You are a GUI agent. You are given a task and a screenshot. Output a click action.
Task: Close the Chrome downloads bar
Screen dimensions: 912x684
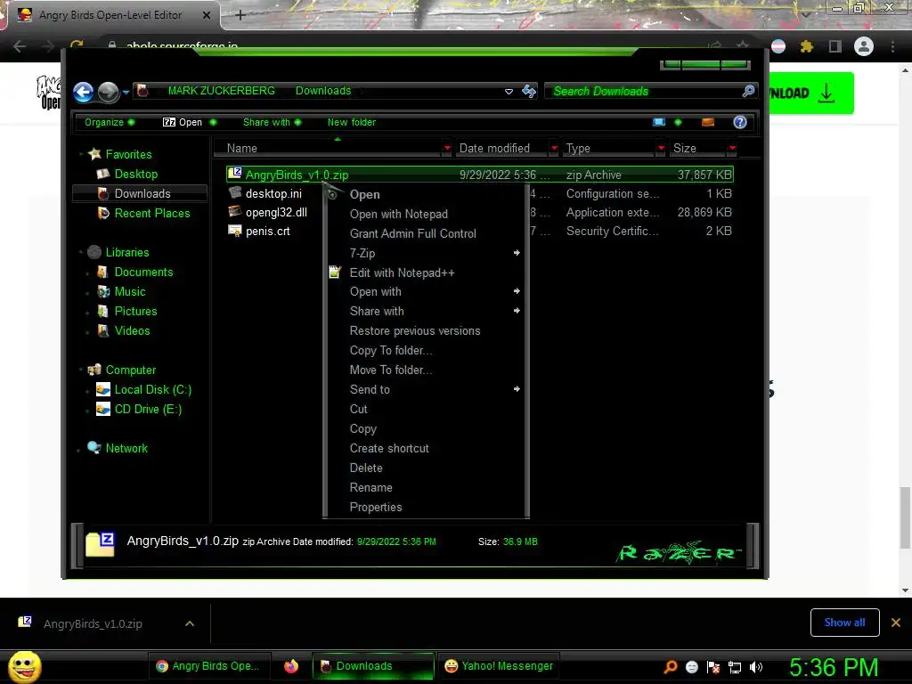tap(896, 623)
